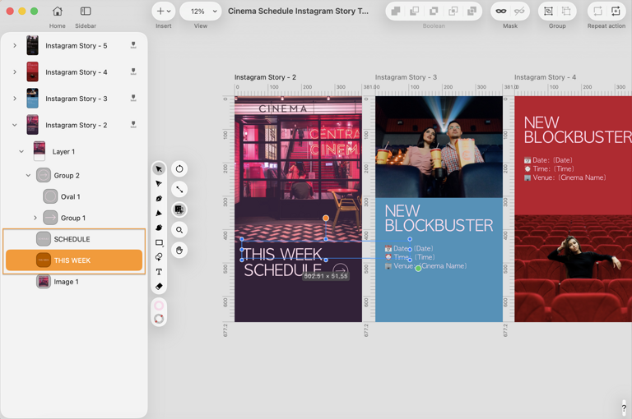This screenshot has height=419, width=632.
Task: Select the Node/vector pen tool below Pen
Action: [x=159, y=213]
